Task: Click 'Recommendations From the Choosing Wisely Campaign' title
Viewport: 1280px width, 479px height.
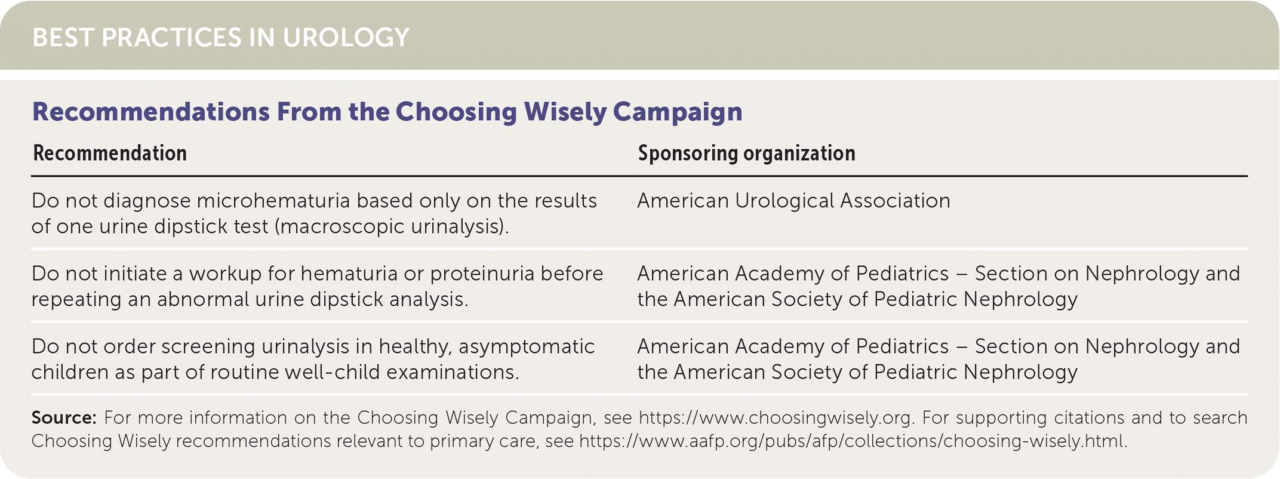Action: pyautogui.click(x=387, y=112)
